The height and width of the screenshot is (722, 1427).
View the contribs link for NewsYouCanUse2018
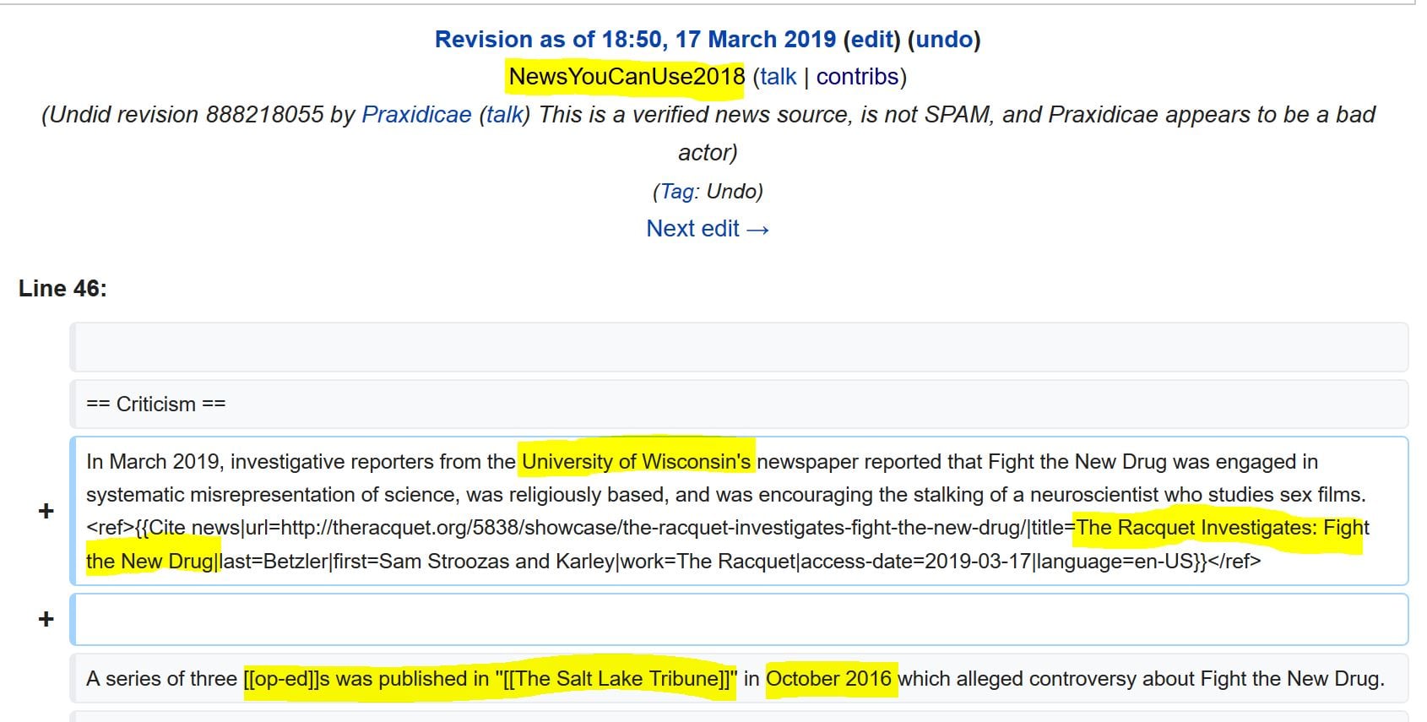tap(857, 77)
